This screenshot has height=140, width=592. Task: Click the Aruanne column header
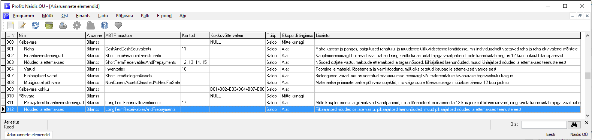point(95,35)
